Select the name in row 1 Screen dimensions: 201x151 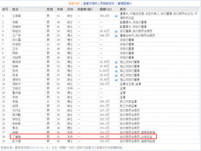pyautogui.click(x=16, y=16)
